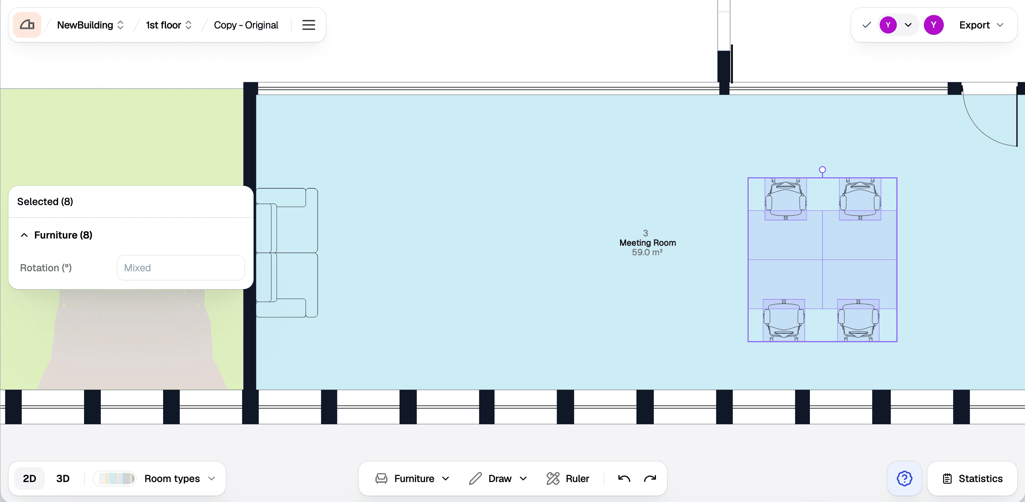Select the top-right chair in the selection
Screen dimensions: 1025x502
tap(860, 199)
